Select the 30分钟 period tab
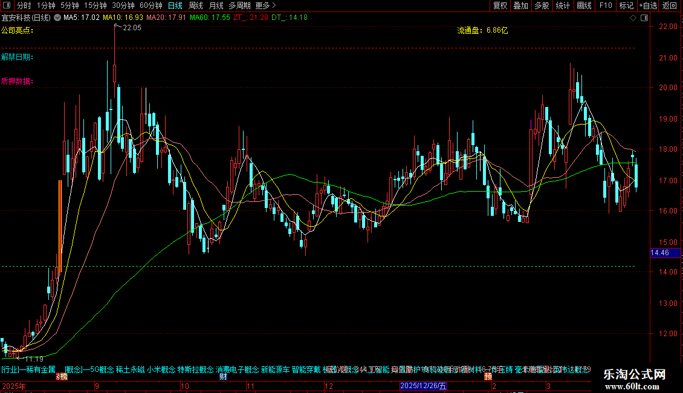The image size is (683, 393). [123, 5]
